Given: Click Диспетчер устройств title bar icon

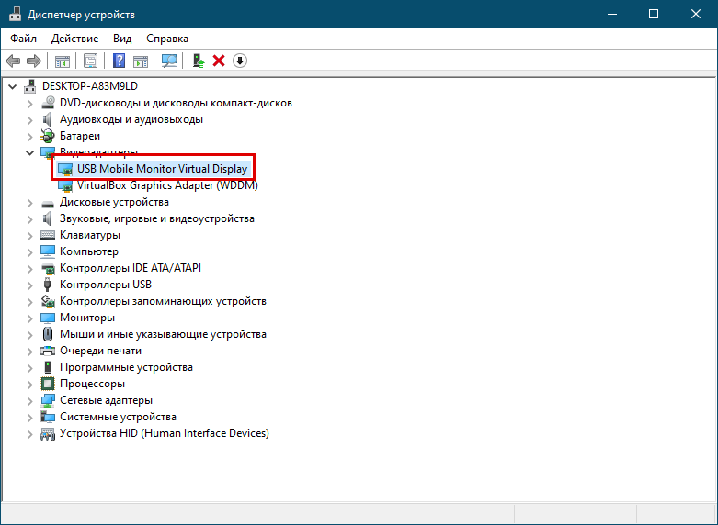Looking at the screenshot, I should (x=15, y=14).
